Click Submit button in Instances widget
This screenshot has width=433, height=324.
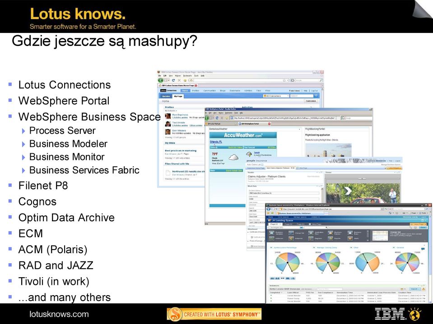pyautogui.click(x=415, y=289)
